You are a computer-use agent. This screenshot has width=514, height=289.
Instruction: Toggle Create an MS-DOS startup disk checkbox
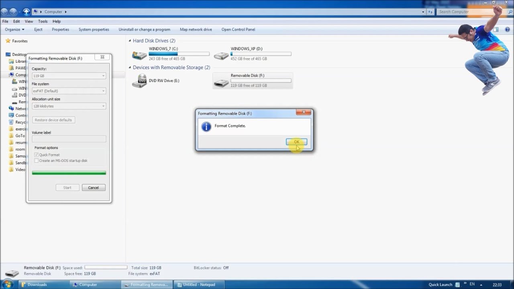[37, 161]
